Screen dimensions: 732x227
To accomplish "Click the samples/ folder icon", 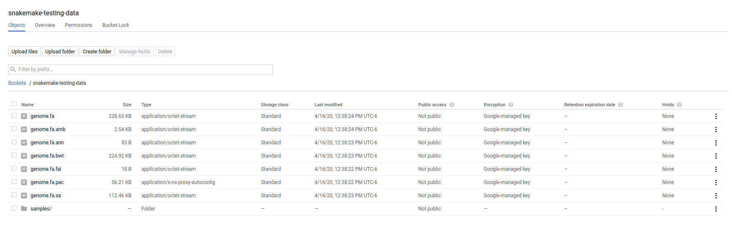I will 24,208.
